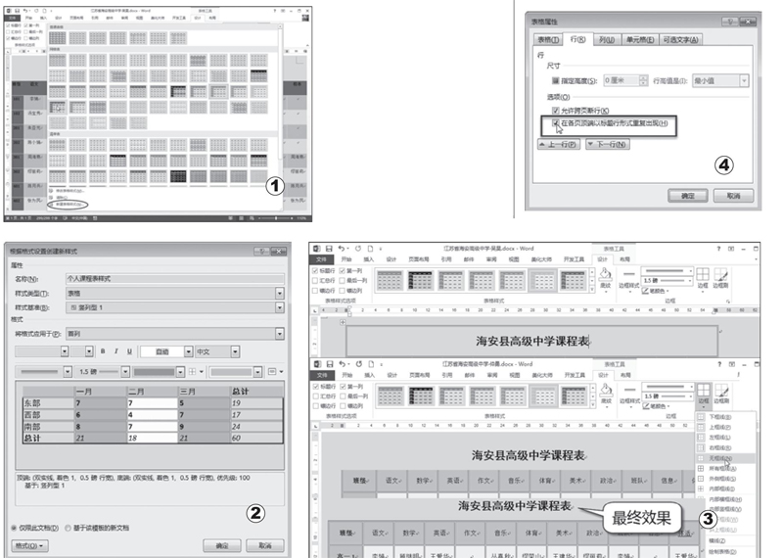
Task: Click the borders grid icon in style dialog
Action: (192, 372)
